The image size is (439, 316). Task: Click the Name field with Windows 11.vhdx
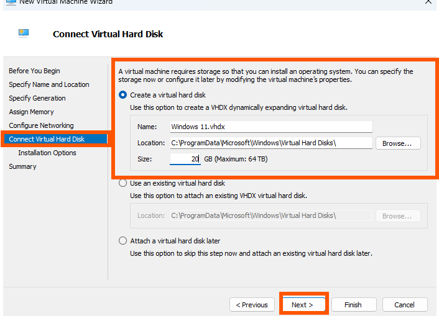[x=271, y=127]
